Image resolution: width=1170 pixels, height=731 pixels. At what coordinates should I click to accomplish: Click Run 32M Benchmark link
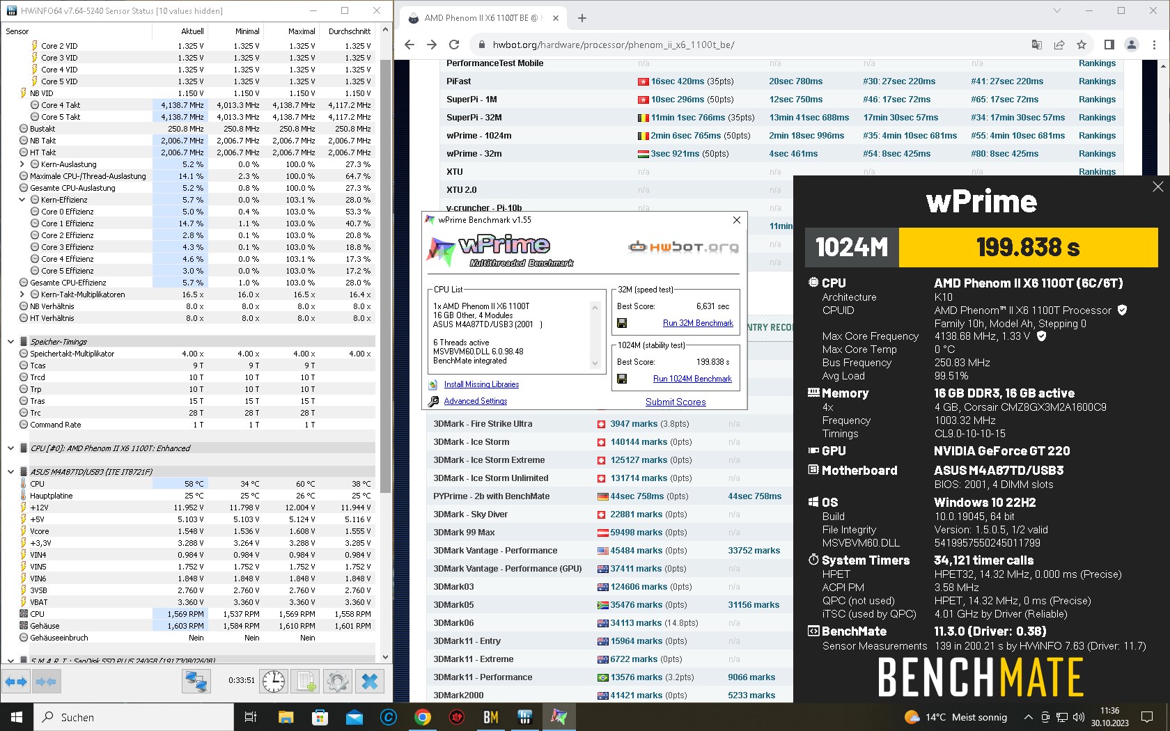(x=698, y=323)
